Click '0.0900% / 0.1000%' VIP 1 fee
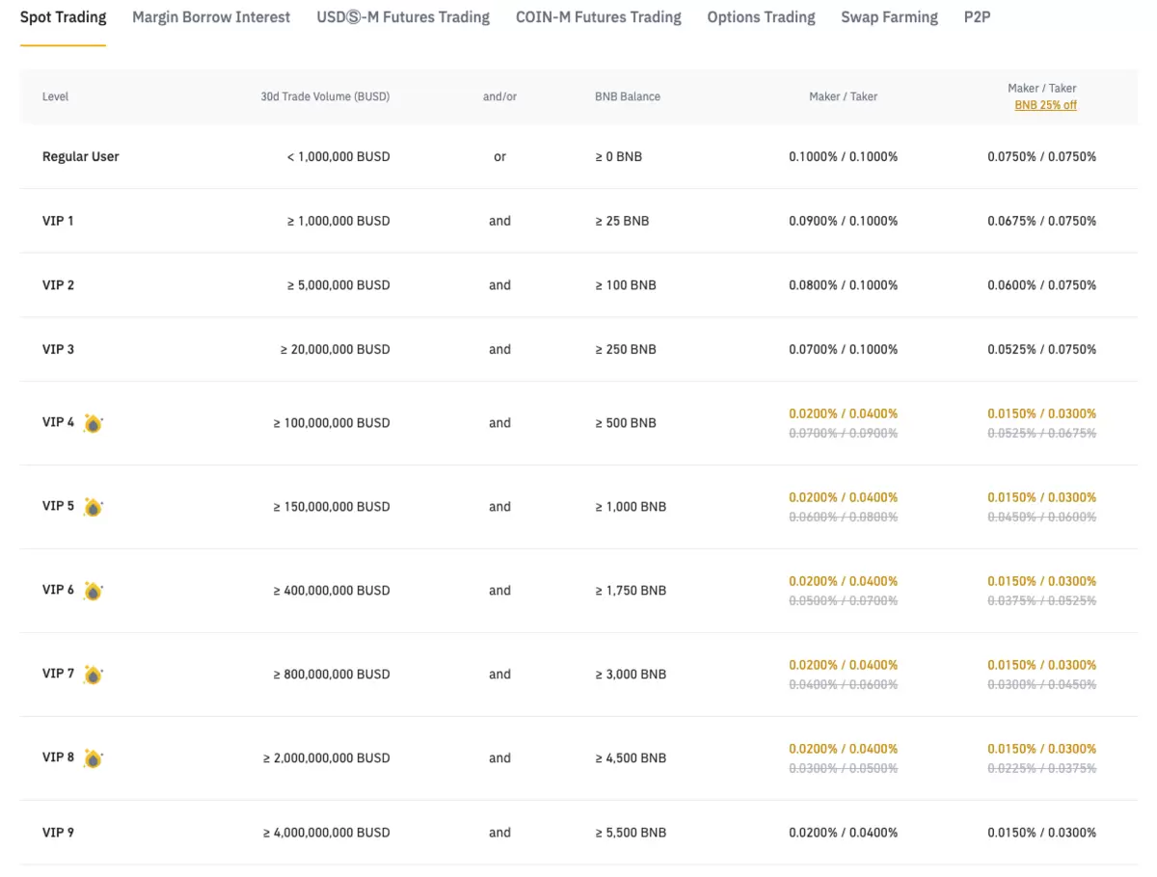1157x877 pixels. (843, 221)
